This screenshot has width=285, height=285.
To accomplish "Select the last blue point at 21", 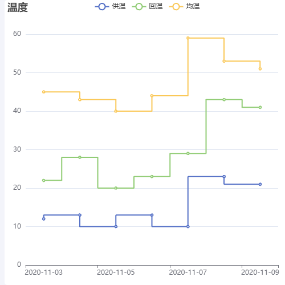I will coord(260,184).
